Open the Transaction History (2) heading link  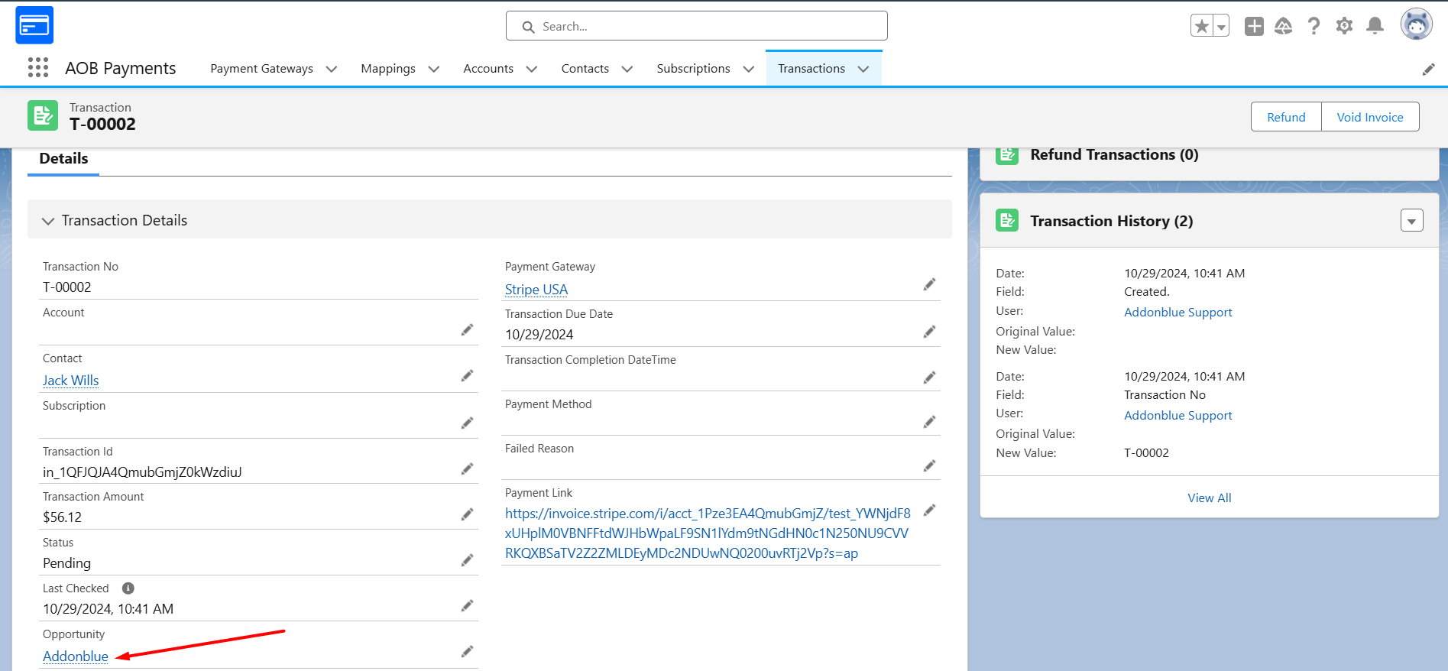click(x=1112, y=221)
